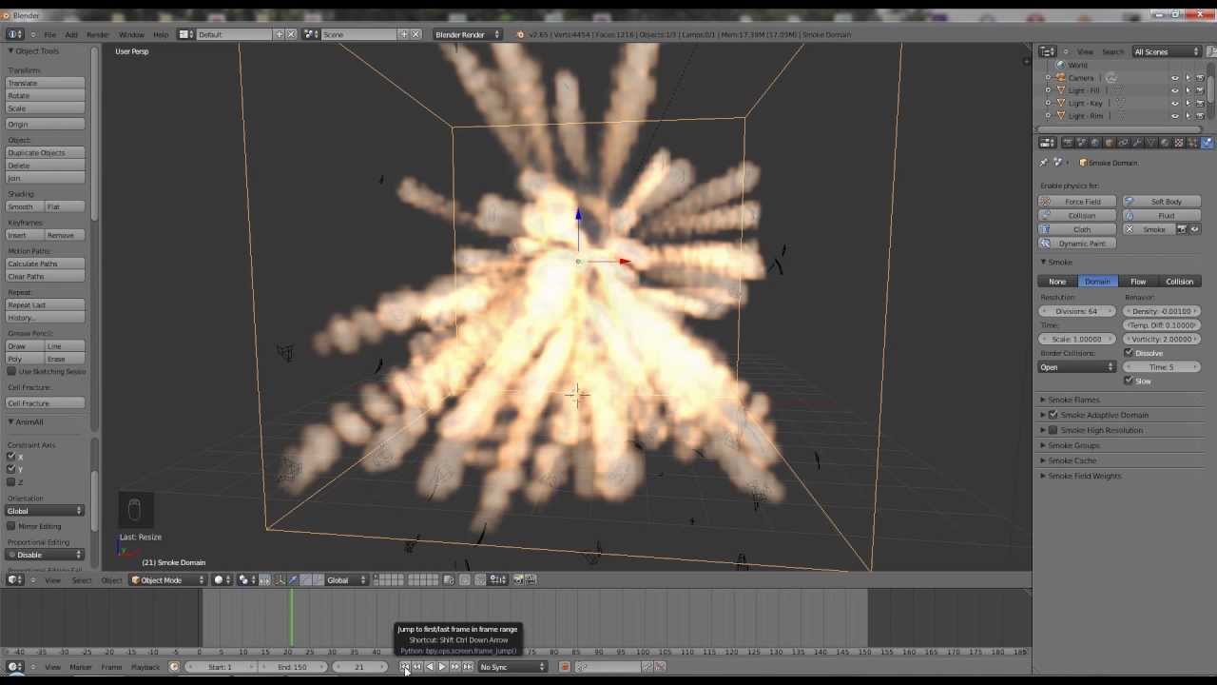Open the Render properties tab icon
The height and width of the screenshot is (685, 1217).
tap(1068, 143)
